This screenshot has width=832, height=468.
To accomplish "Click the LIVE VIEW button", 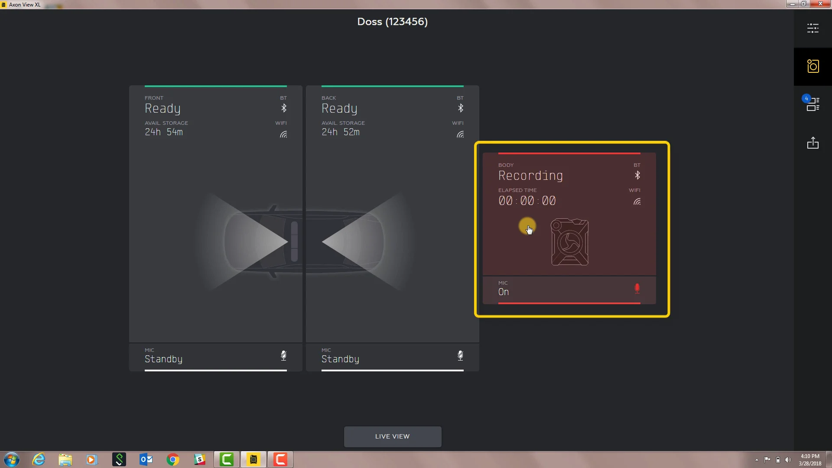I will 392,436.
